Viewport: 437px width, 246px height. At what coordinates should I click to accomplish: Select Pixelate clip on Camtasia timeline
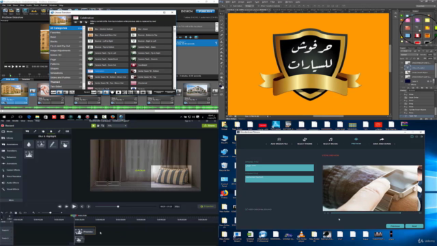tap(85, 232)
